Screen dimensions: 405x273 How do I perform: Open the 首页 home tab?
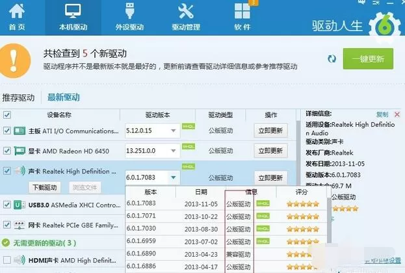point(17,18)
